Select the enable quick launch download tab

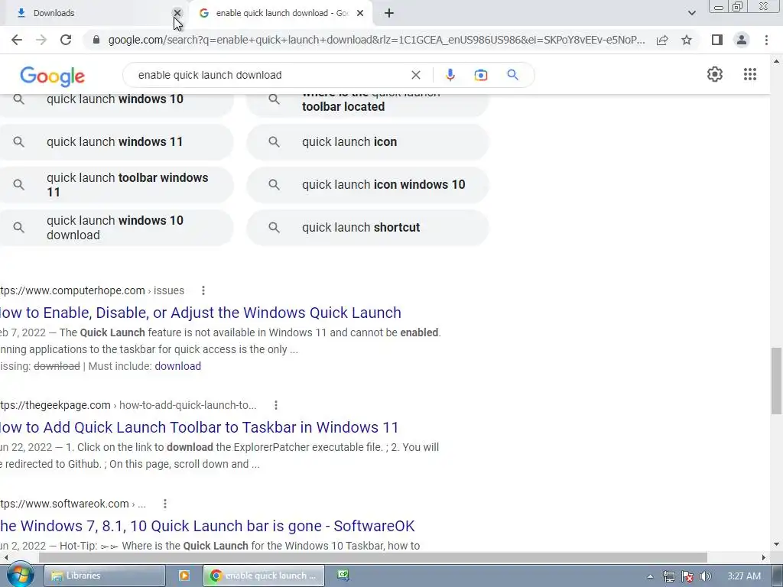pyautogui.click(x=282, y=13)
